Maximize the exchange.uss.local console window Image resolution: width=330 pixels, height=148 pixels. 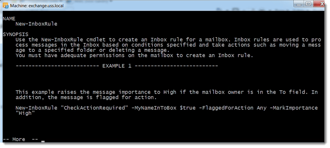click(x=308, y=4)
